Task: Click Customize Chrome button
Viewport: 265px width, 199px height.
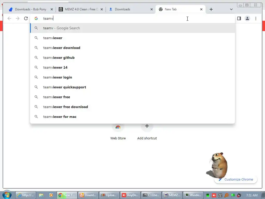Action: [x=236, y=180]
